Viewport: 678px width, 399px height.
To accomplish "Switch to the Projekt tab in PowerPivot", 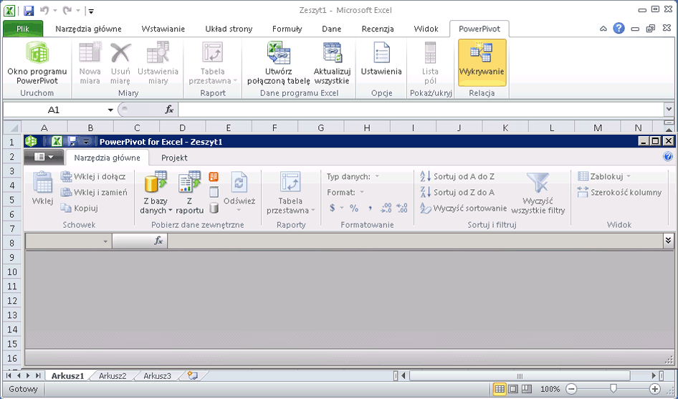I will (174, 158).
